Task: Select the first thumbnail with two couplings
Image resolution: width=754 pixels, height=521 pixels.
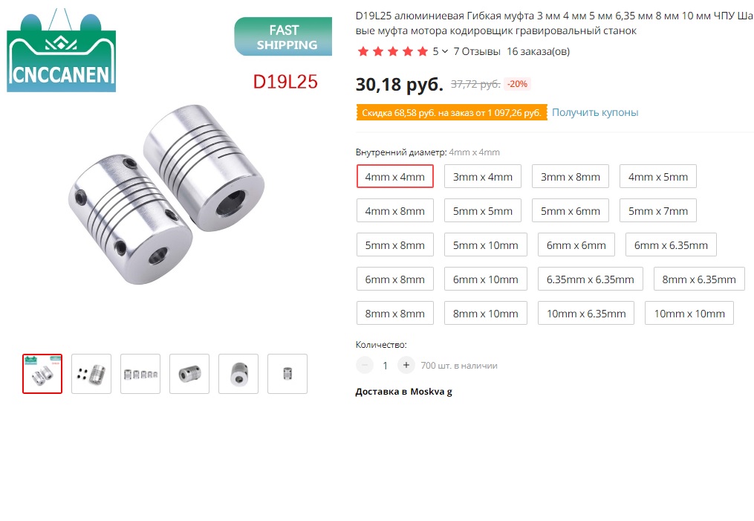Action: 42,374
